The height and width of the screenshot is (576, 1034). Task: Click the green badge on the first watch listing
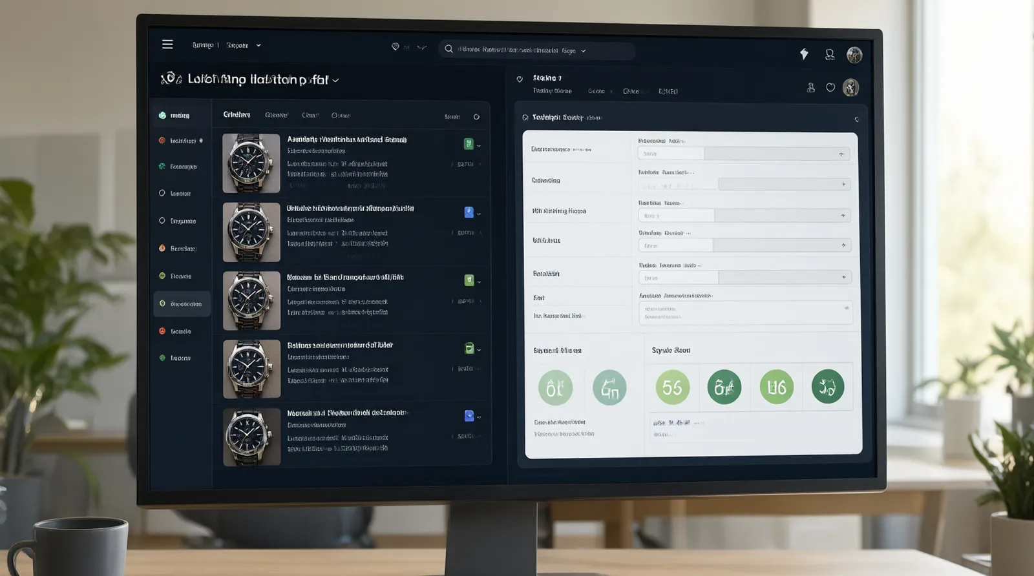click(x=469, y=144)
